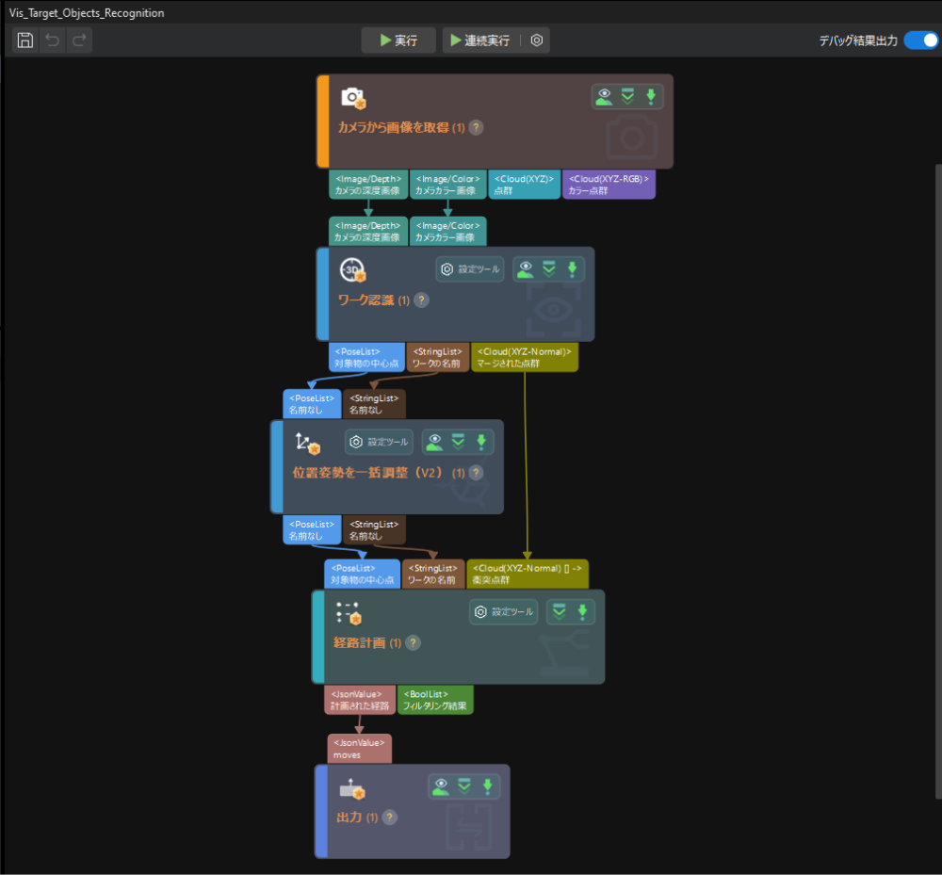Select the 位置姿勢を一括調整 (V2) title

tap(378, 473)
